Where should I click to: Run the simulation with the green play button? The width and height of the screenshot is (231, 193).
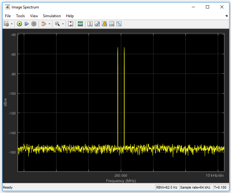[19, 24]
